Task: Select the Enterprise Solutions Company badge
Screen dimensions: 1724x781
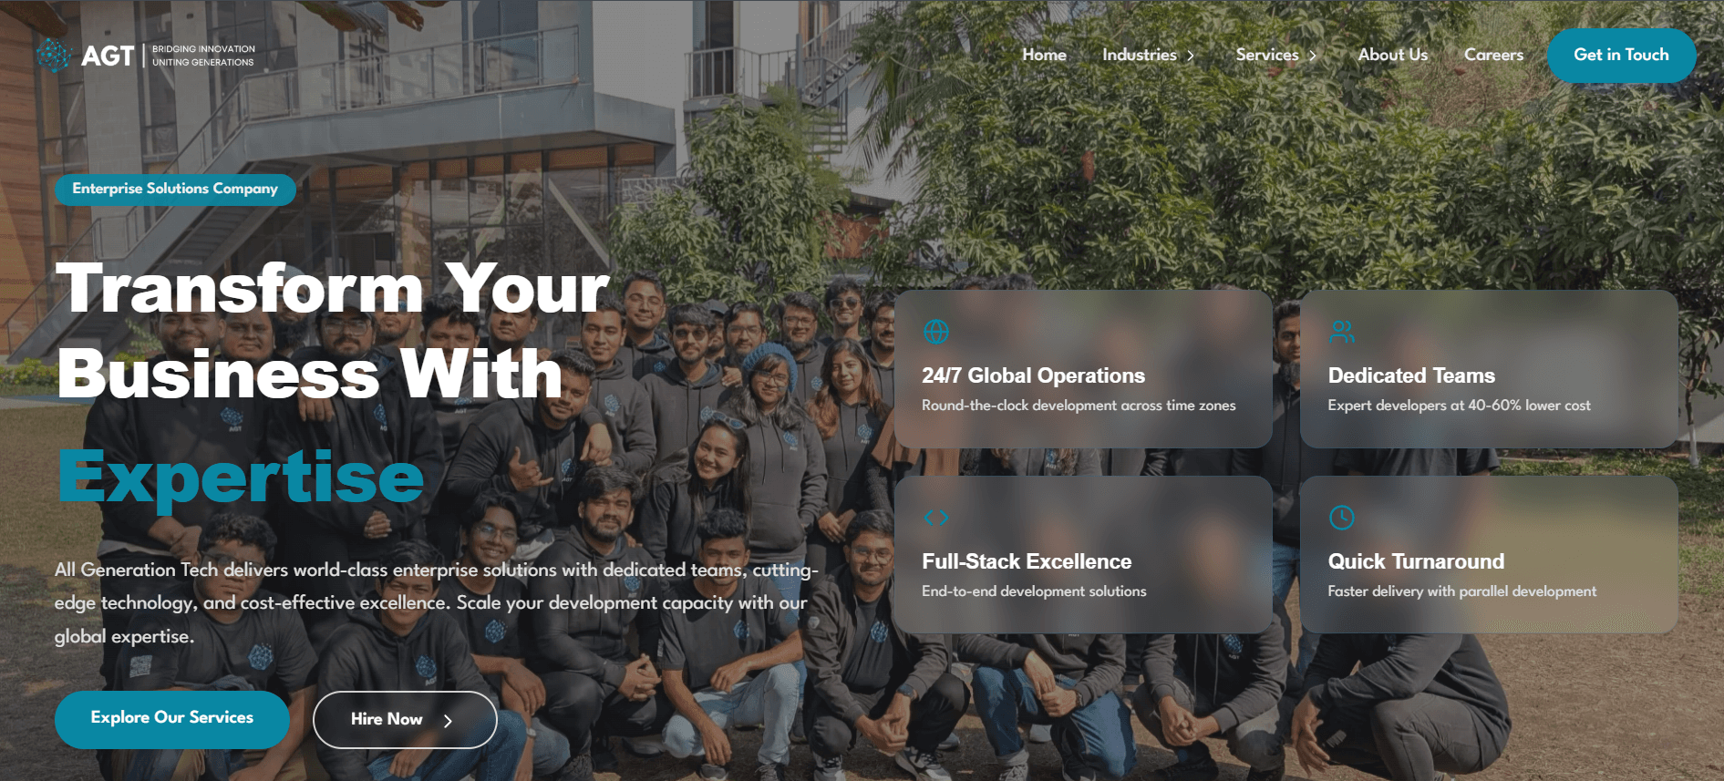Action: pyautogui.click(x=175, y=190)
